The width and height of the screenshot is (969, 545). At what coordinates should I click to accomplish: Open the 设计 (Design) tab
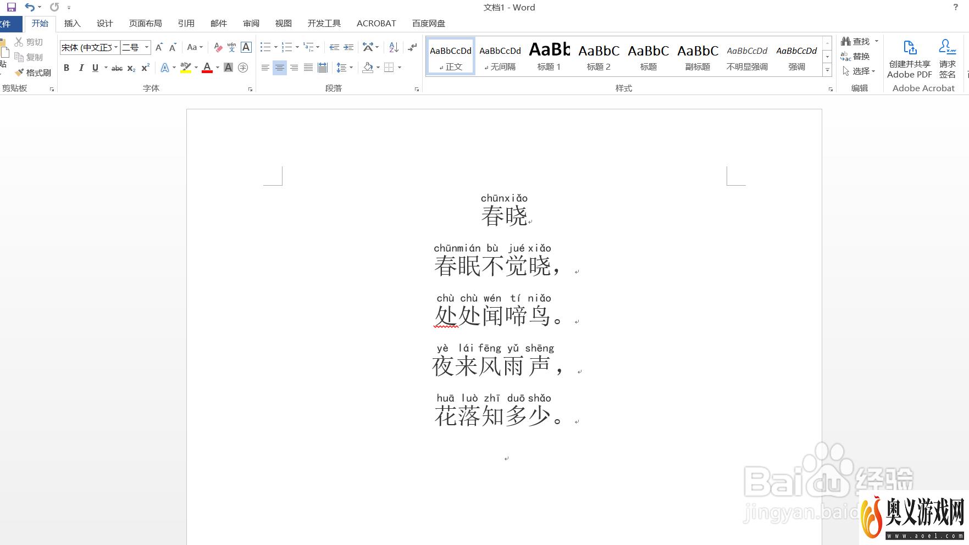pos(104,23)
